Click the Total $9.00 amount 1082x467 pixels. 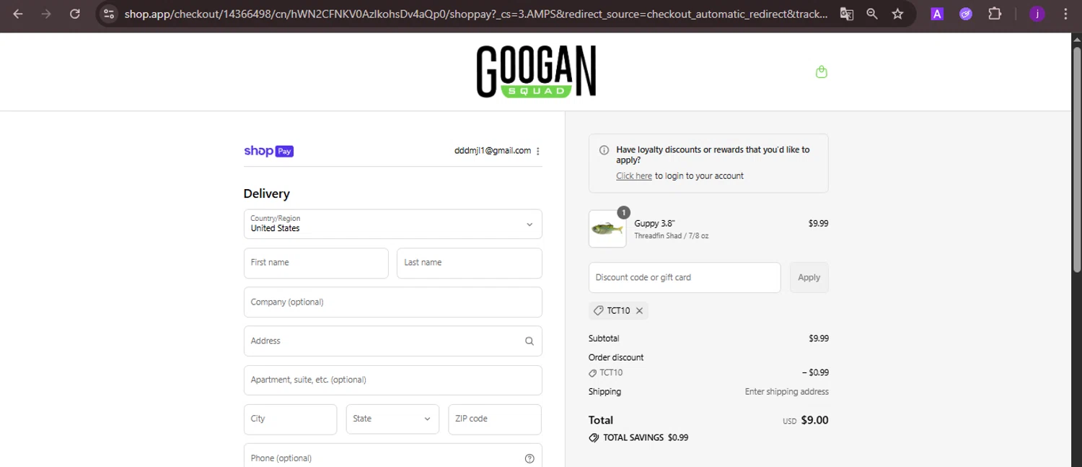[x=814, y=420]
